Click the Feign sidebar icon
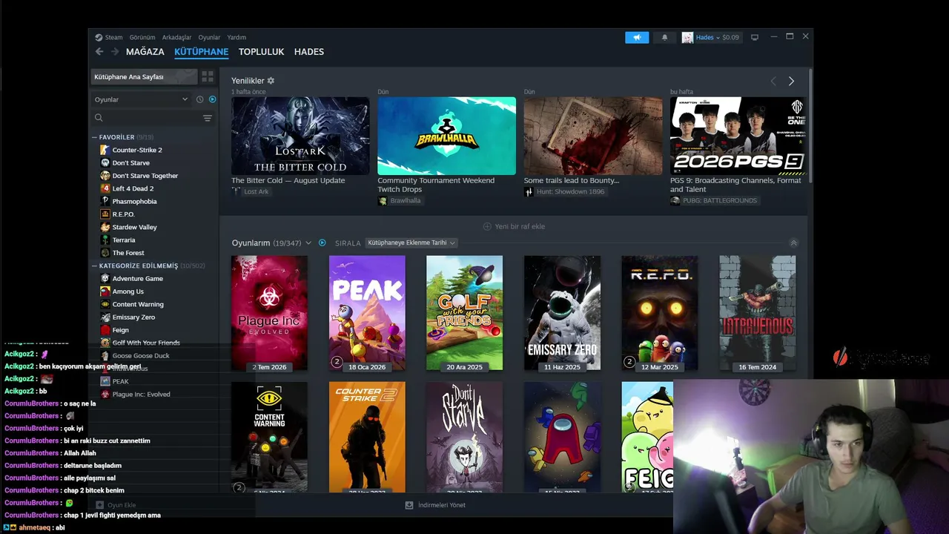Viewport: 949px width, 534px height. pyautogui.click(x=105, y=330)
